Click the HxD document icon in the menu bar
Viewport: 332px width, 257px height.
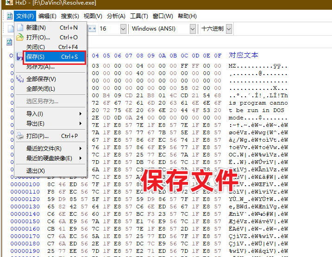point(10,16)
